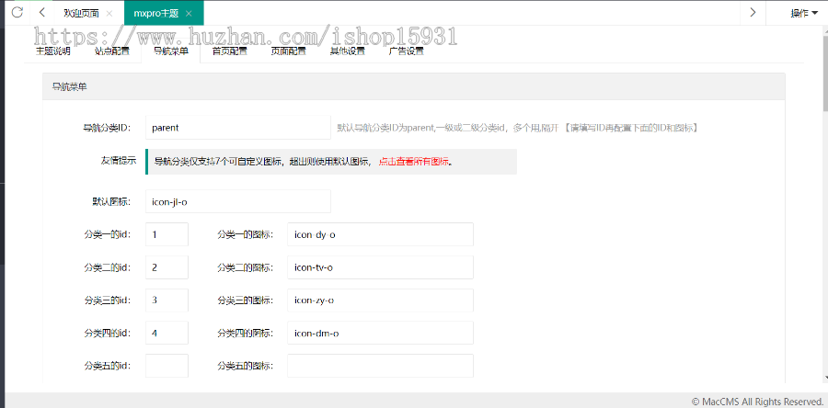Click the 友情提示 label
828x408 pixels.
click(x=119, y=161)
